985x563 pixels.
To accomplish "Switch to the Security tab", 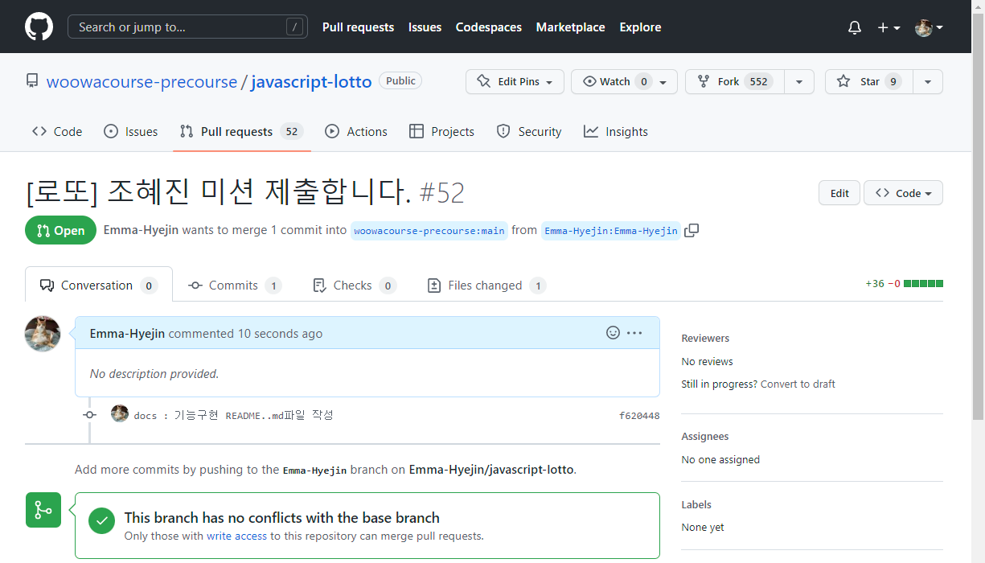I will click(529, 131).
